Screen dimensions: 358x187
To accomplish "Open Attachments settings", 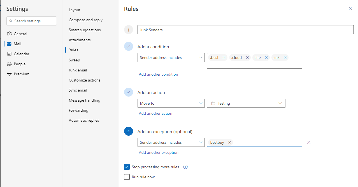I will tap(80, 40).
